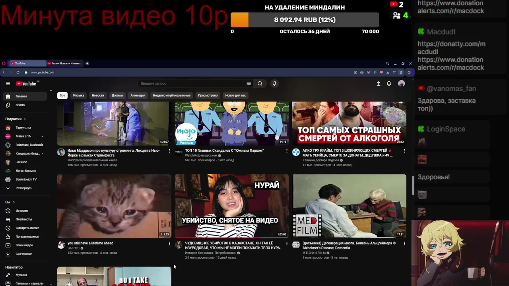This screenshot has height=286, width=509.
Task: Open options for South Park scandals video
Action: coord(287,151)
